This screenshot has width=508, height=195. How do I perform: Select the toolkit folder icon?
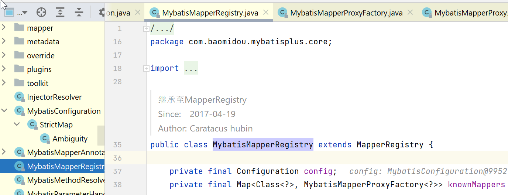(x=19, y=83)
